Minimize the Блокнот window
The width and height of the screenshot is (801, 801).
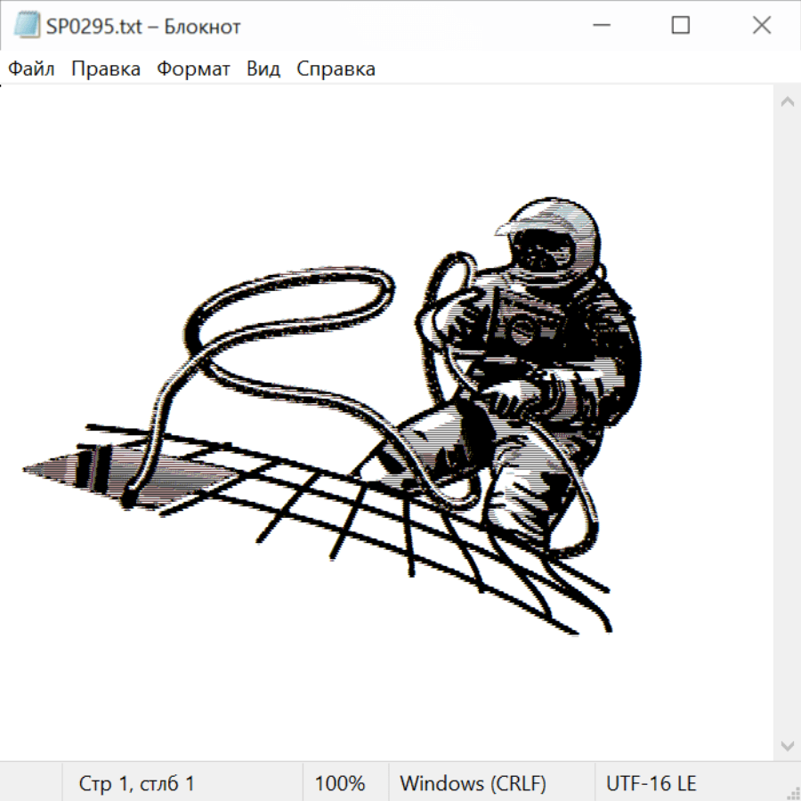(599, 26)
